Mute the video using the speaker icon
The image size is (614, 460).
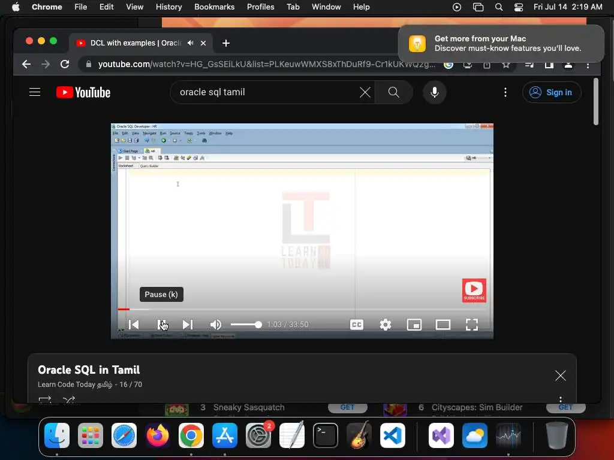point(215,324)
